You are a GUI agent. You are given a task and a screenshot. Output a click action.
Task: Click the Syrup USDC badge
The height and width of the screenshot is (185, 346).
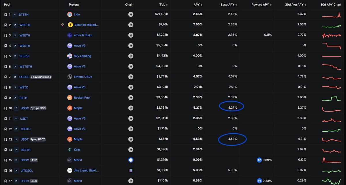coord(38,108)
